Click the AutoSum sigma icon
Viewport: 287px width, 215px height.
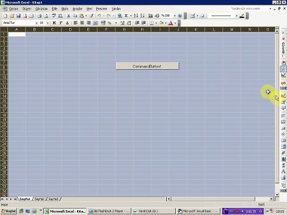tap(126, 16)
